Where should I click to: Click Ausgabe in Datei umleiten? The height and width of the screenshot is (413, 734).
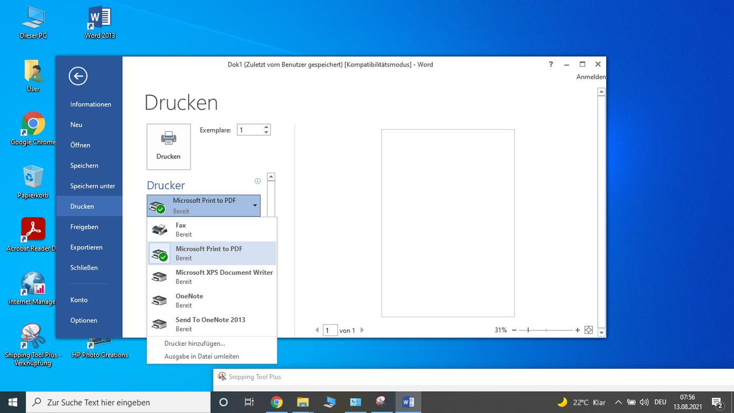[201, 356]
